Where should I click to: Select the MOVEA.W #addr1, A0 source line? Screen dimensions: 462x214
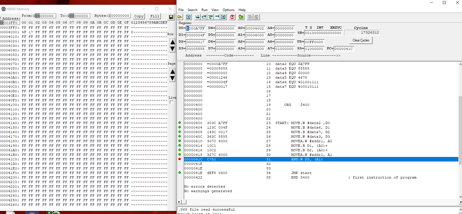(x=311, y=141)
